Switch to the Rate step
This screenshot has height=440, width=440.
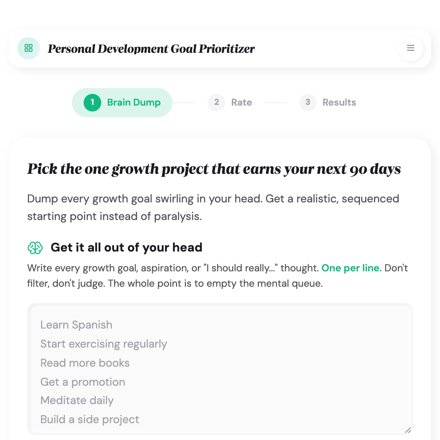[241, 103]
